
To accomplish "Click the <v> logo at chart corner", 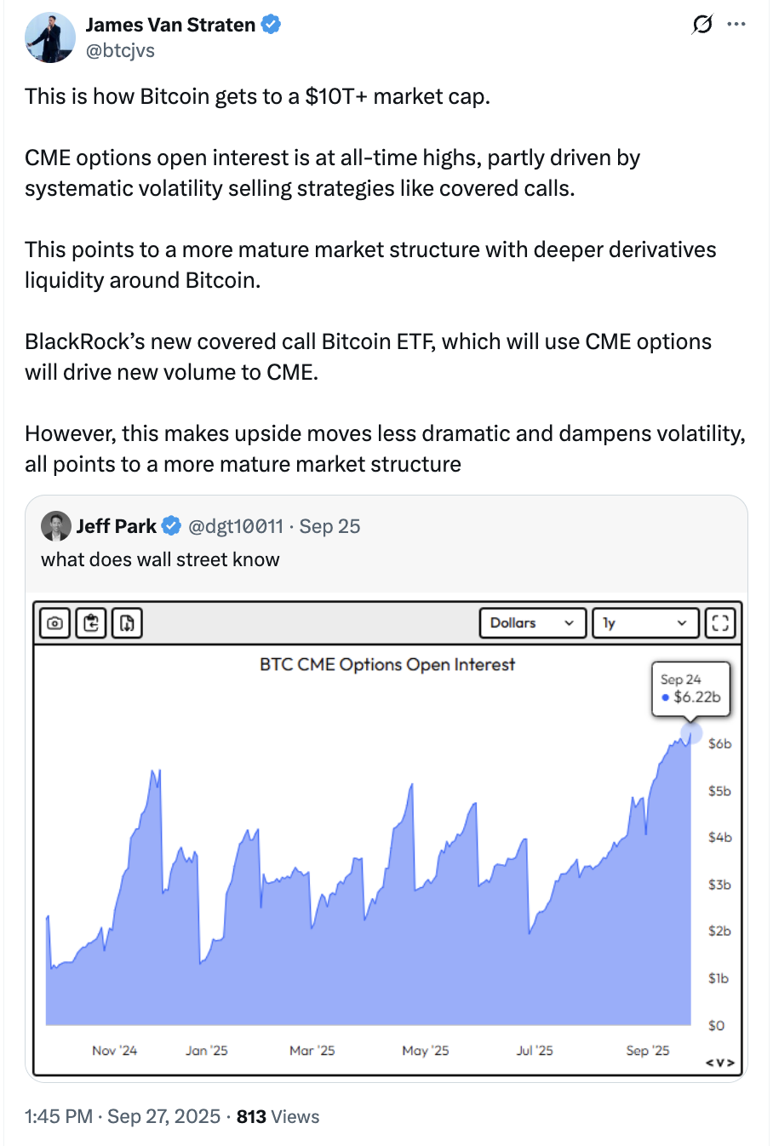I will [720, 1063].
